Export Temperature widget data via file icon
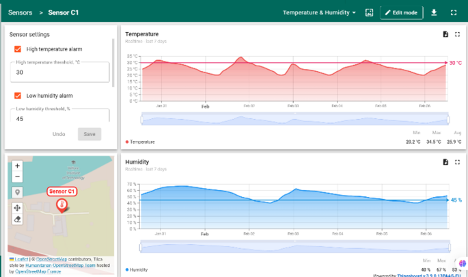This screenshot has height=277, width=468. (x=445, y=34)
